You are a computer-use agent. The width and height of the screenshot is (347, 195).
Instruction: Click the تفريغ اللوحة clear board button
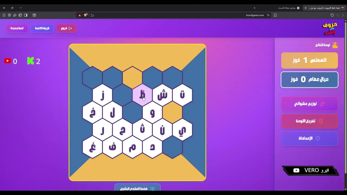pyautogui.click(x=310, y=121)
